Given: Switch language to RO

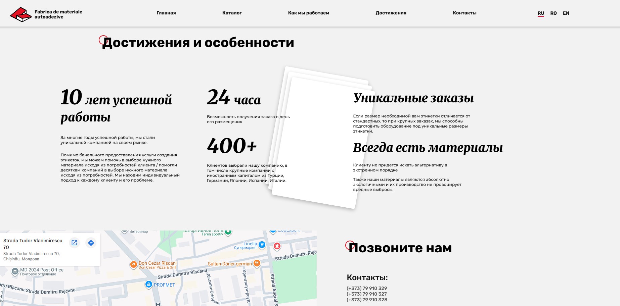Looking at the screenshot, I should 553,13.
